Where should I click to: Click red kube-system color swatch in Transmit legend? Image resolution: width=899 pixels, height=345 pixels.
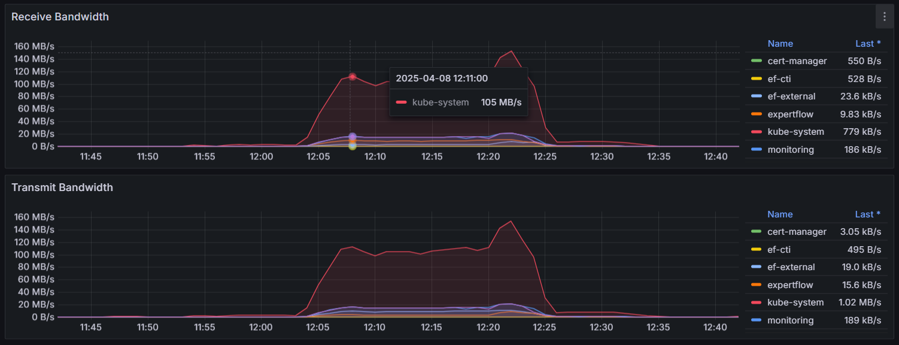(757, 302)
